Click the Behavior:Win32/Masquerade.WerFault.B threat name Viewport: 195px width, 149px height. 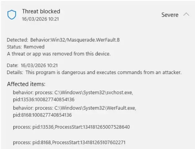click(75, 40)
